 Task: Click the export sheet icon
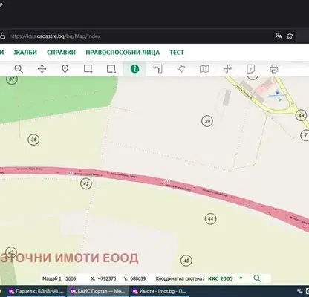click(251, 69)
